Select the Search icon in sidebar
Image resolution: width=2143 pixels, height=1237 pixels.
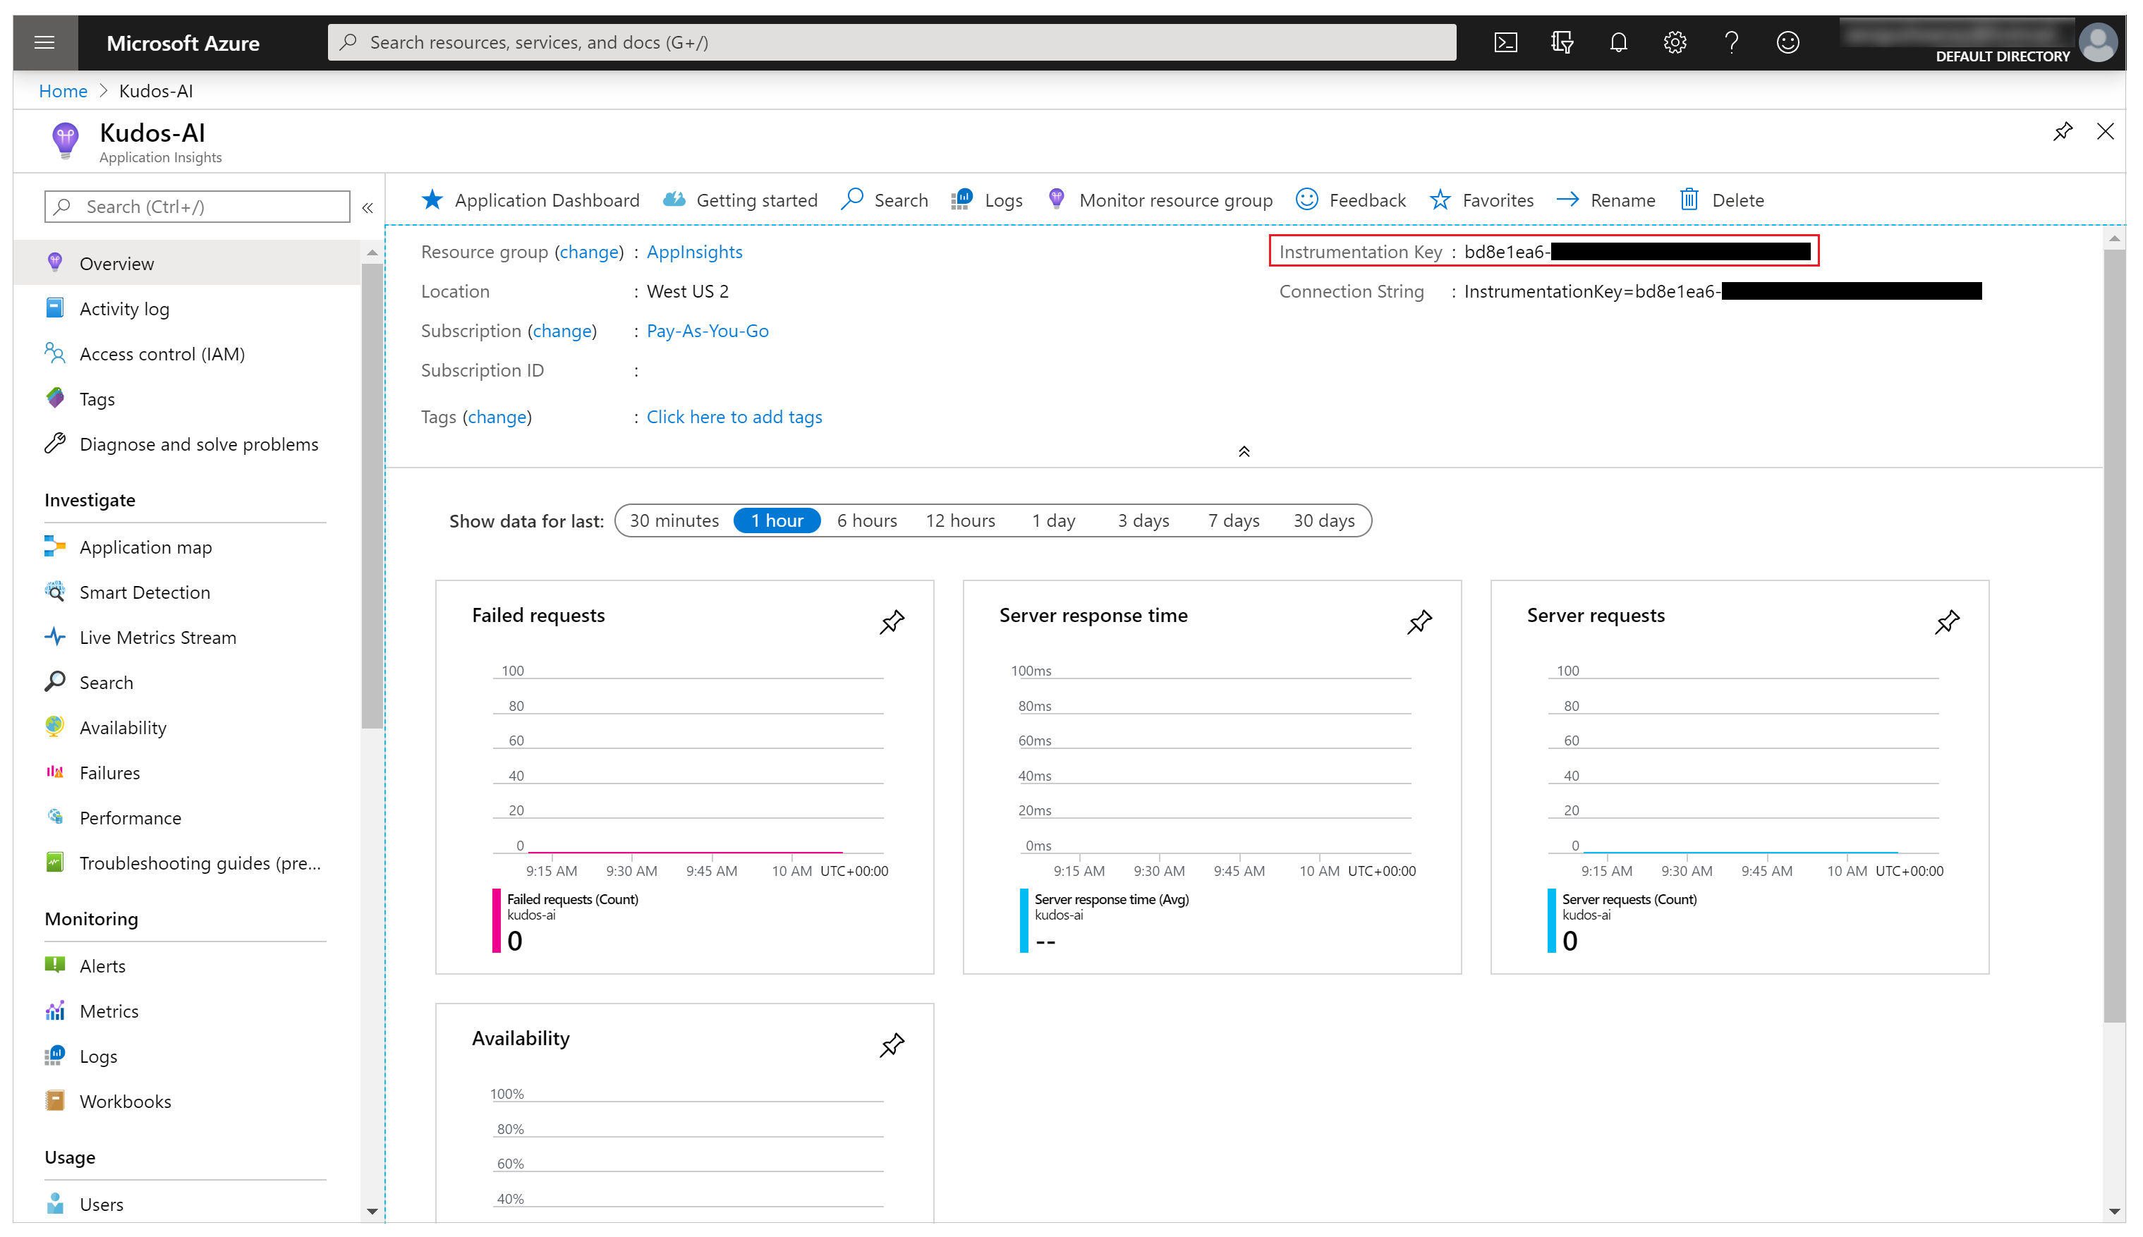(54, 681)
